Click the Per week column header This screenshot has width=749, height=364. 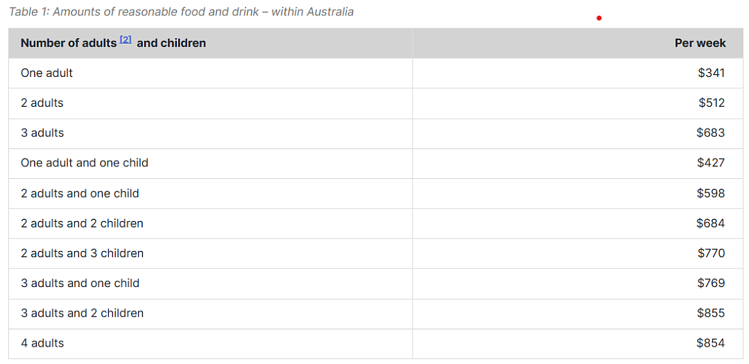click(700, 43)
